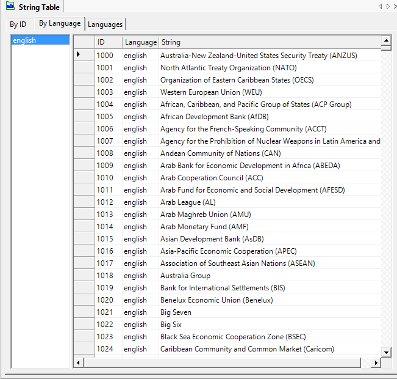Click the scroll up arrow of the table
The image size is (397, 379).
(x=386, y=40)
